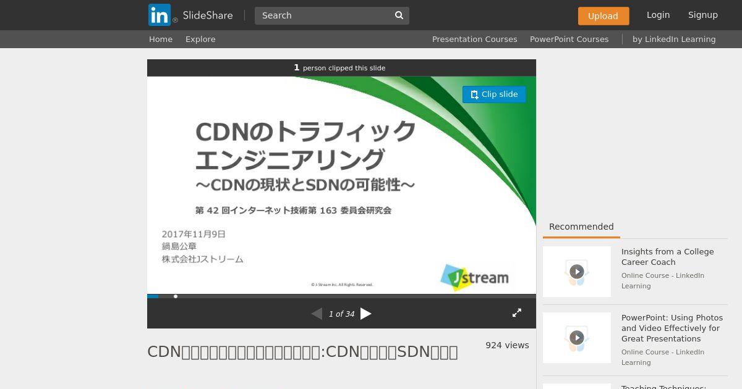The image size is (742, 389).
Task: Go to the Home menu item
Action: pos(161,39)
